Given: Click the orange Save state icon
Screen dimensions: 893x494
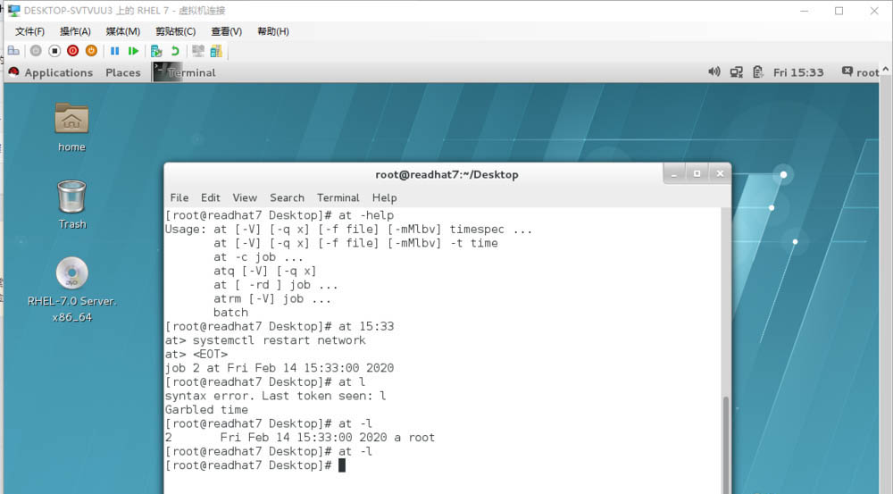Looking at the screenshot, I should [x=90, y=51].
